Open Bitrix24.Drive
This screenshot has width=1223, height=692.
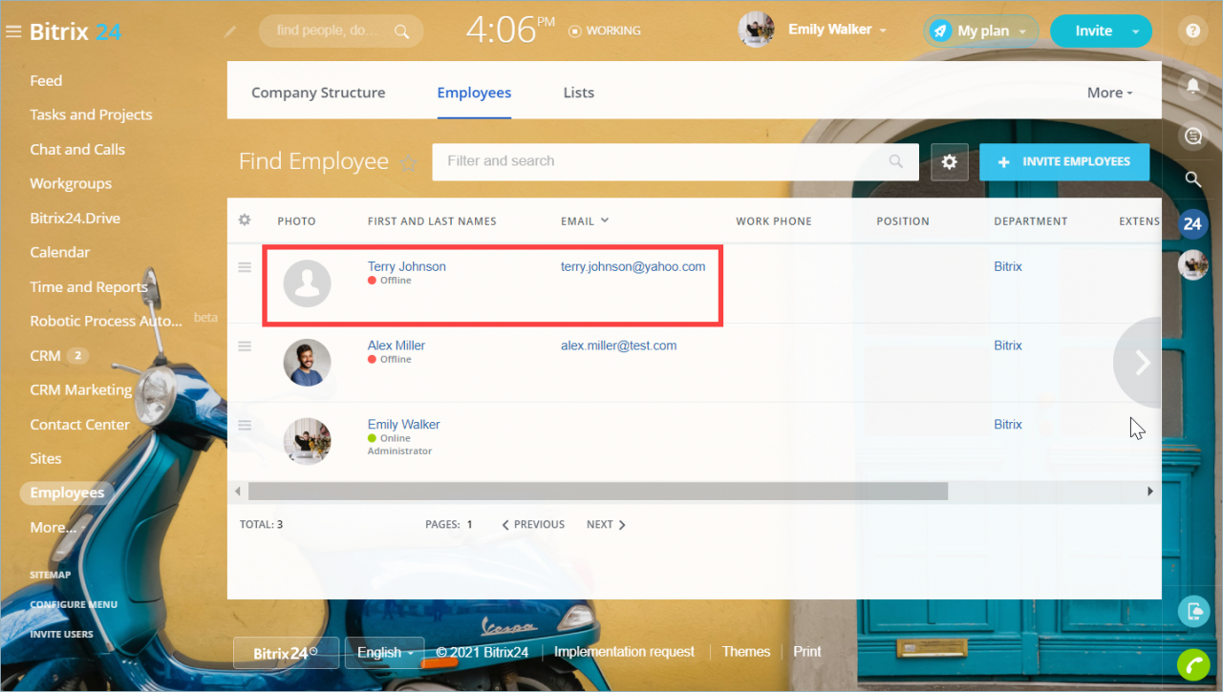[75, 218]
